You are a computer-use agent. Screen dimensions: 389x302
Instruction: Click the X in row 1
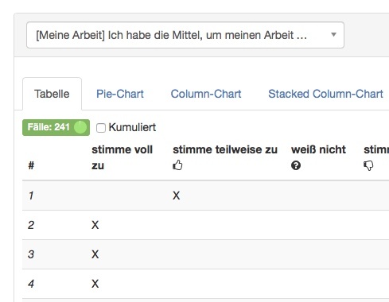point(177,196)
